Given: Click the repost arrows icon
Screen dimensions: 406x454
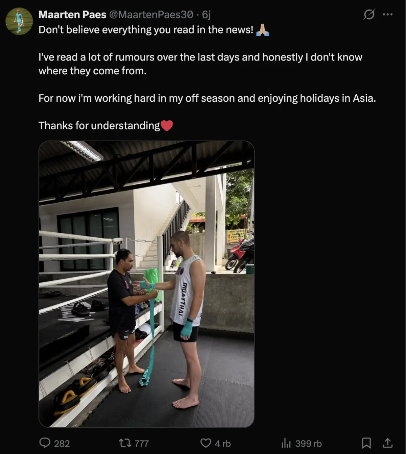Looking at the screenshot, I should click(125, 443).
